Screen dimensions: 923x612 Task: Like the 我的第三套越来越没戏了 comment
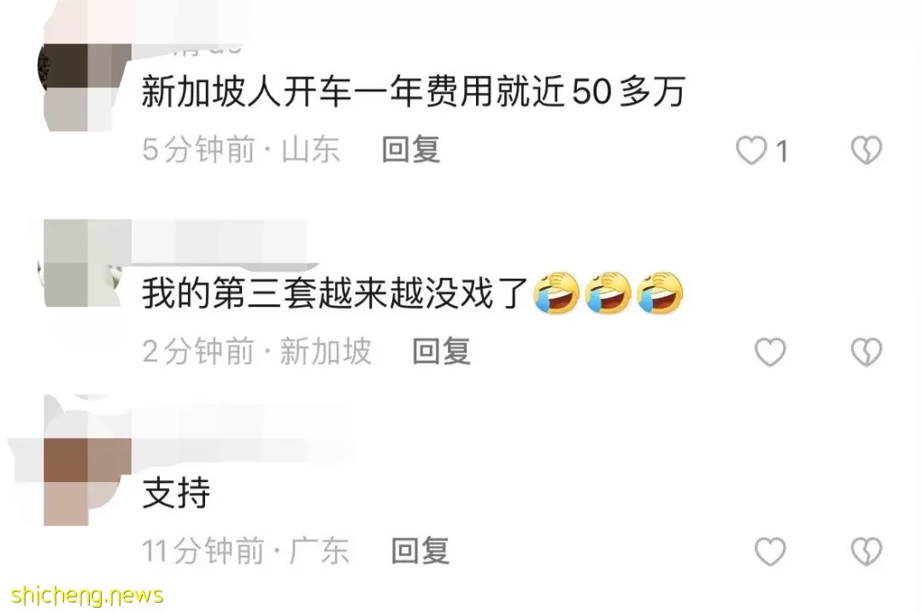click(x=770, y=352)
